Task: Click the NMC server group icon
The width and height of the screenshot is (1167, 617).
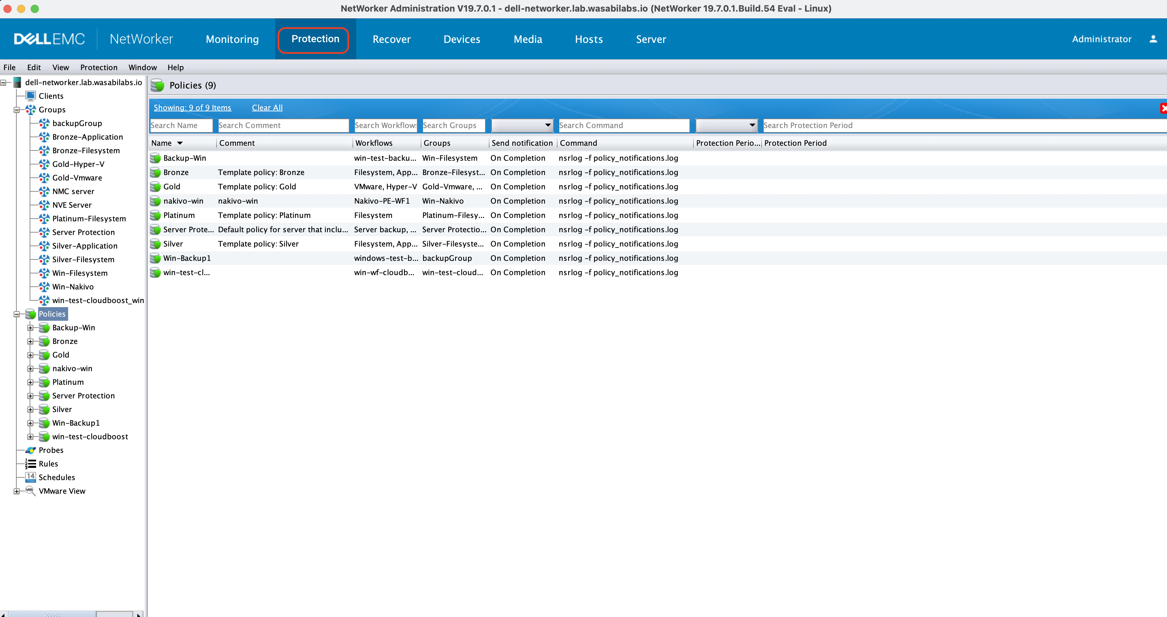Action: pos(44,191)
